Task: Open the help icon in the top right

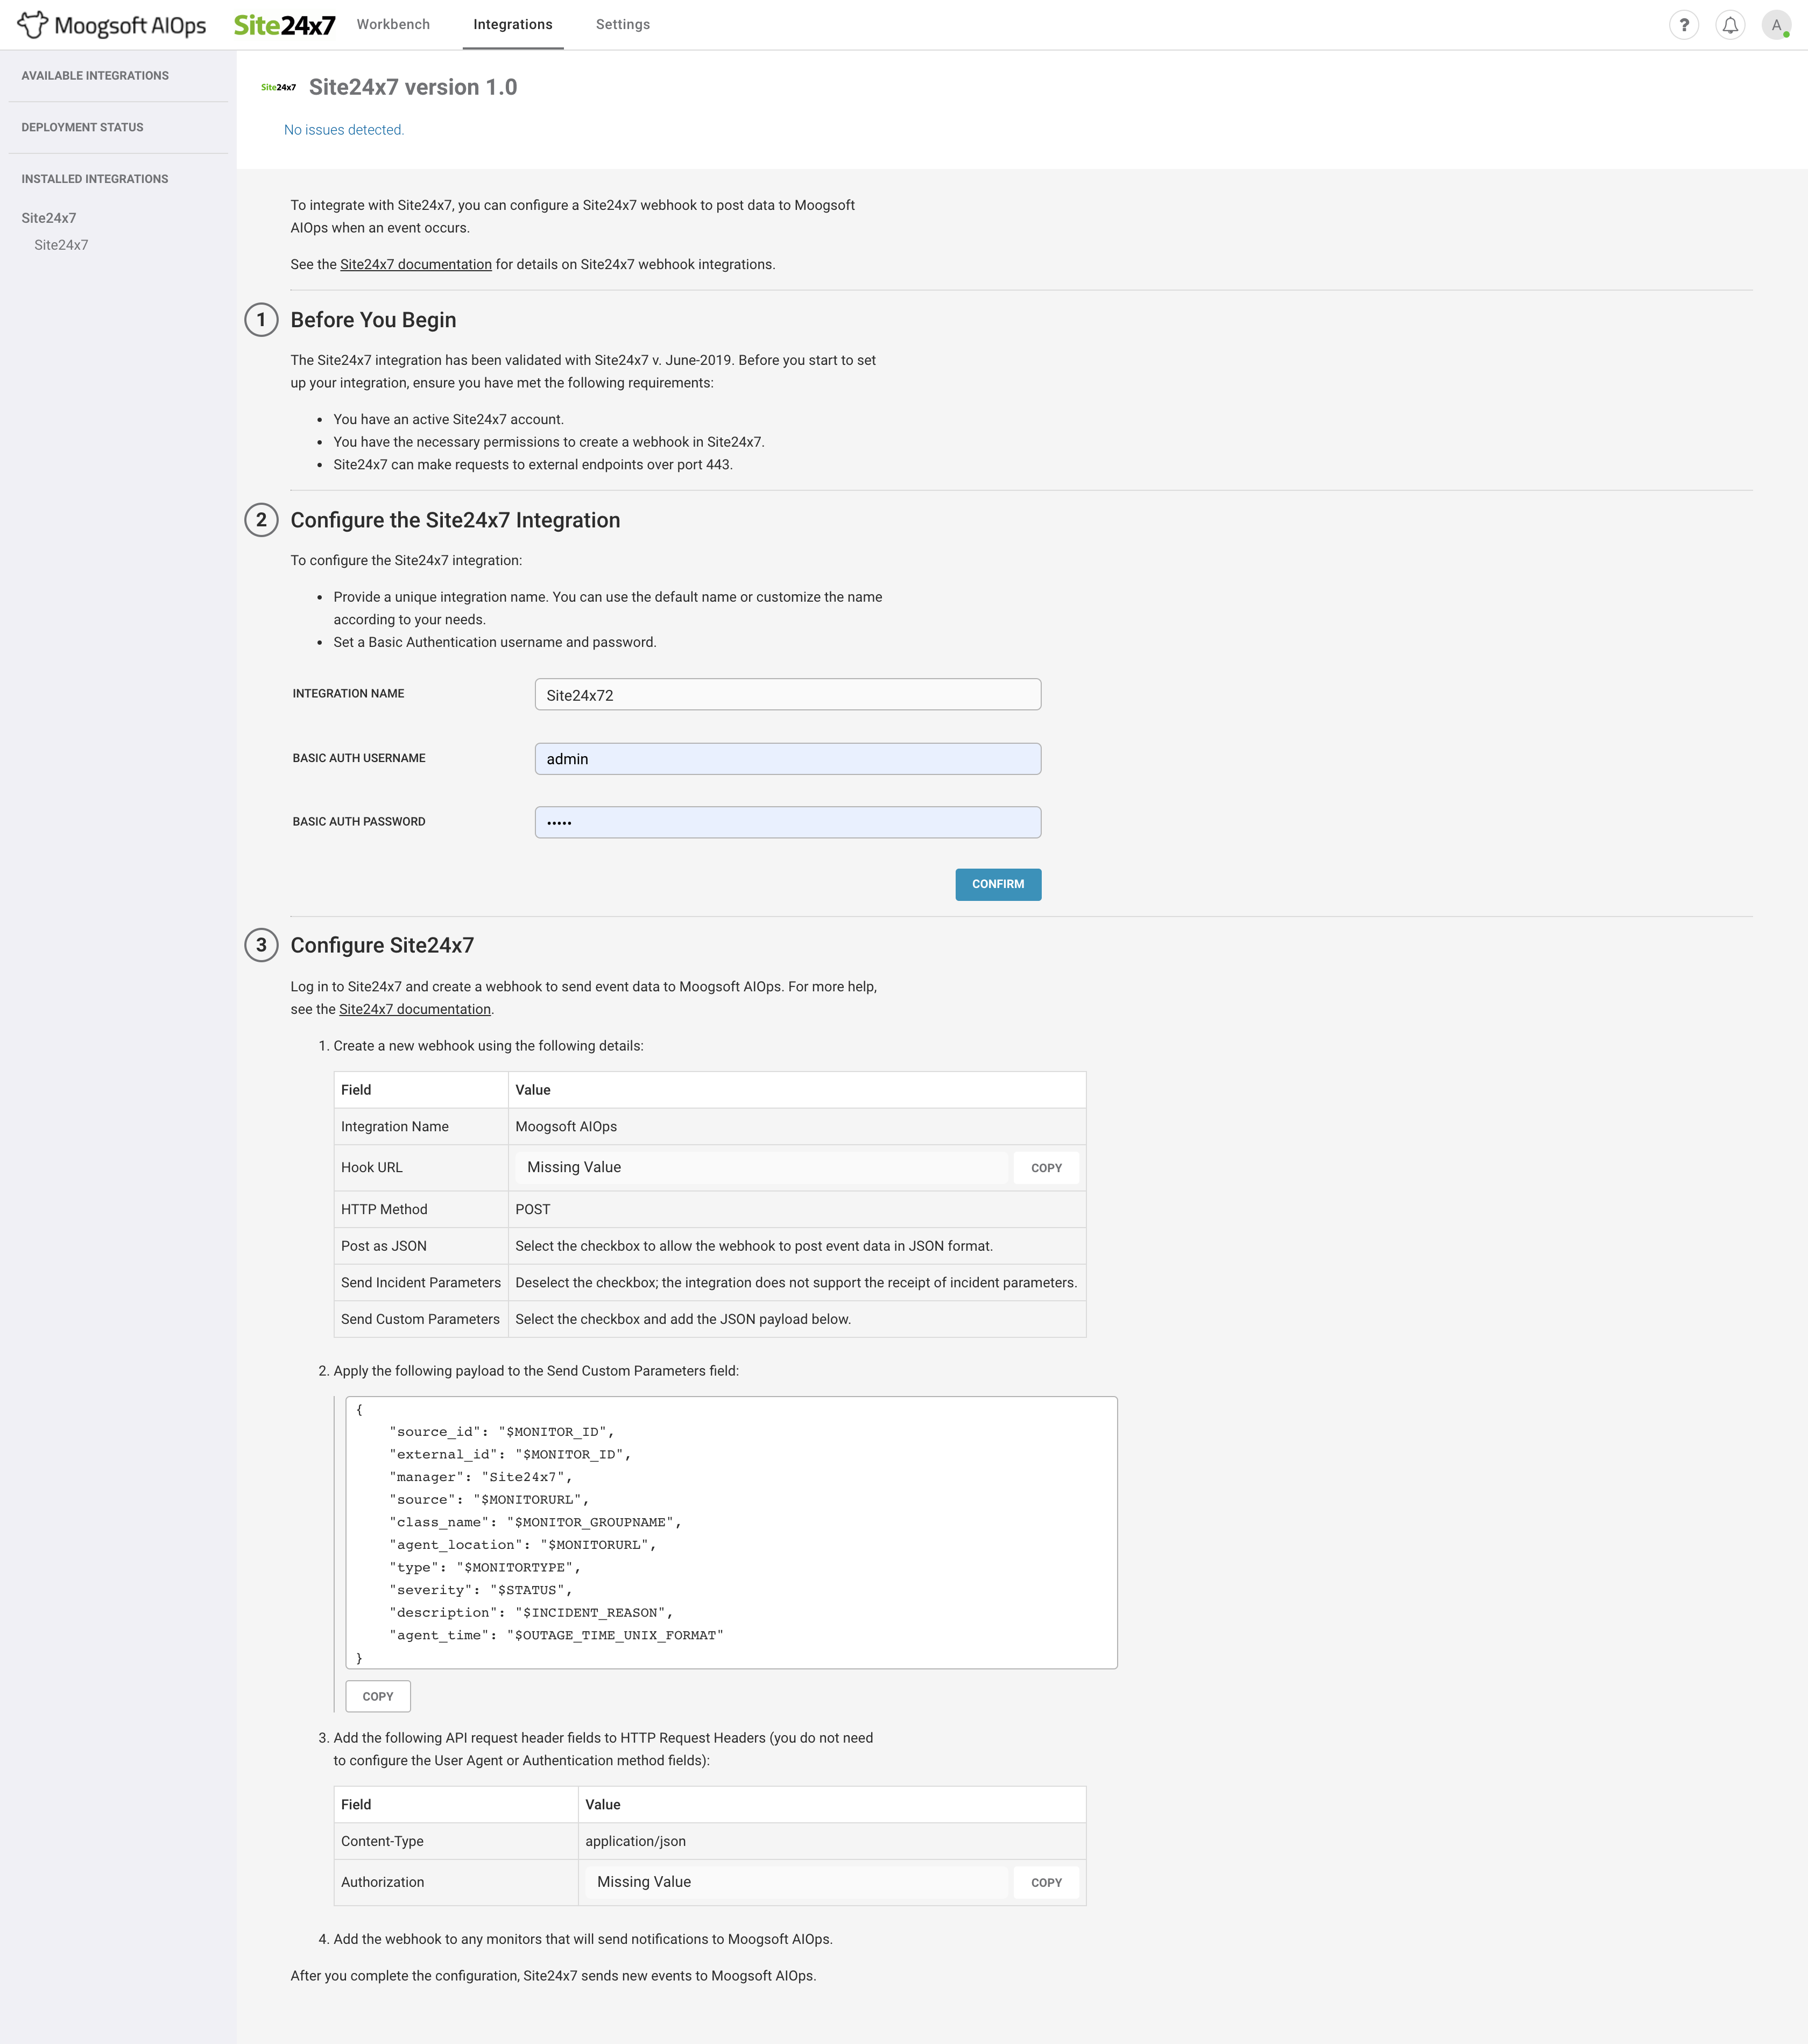Action: coord(1685,24)
